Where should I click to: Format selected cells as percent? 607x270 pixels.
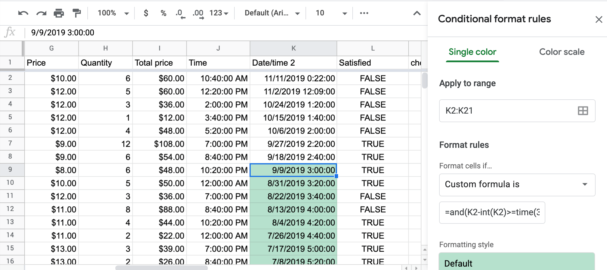pos(163,13)
